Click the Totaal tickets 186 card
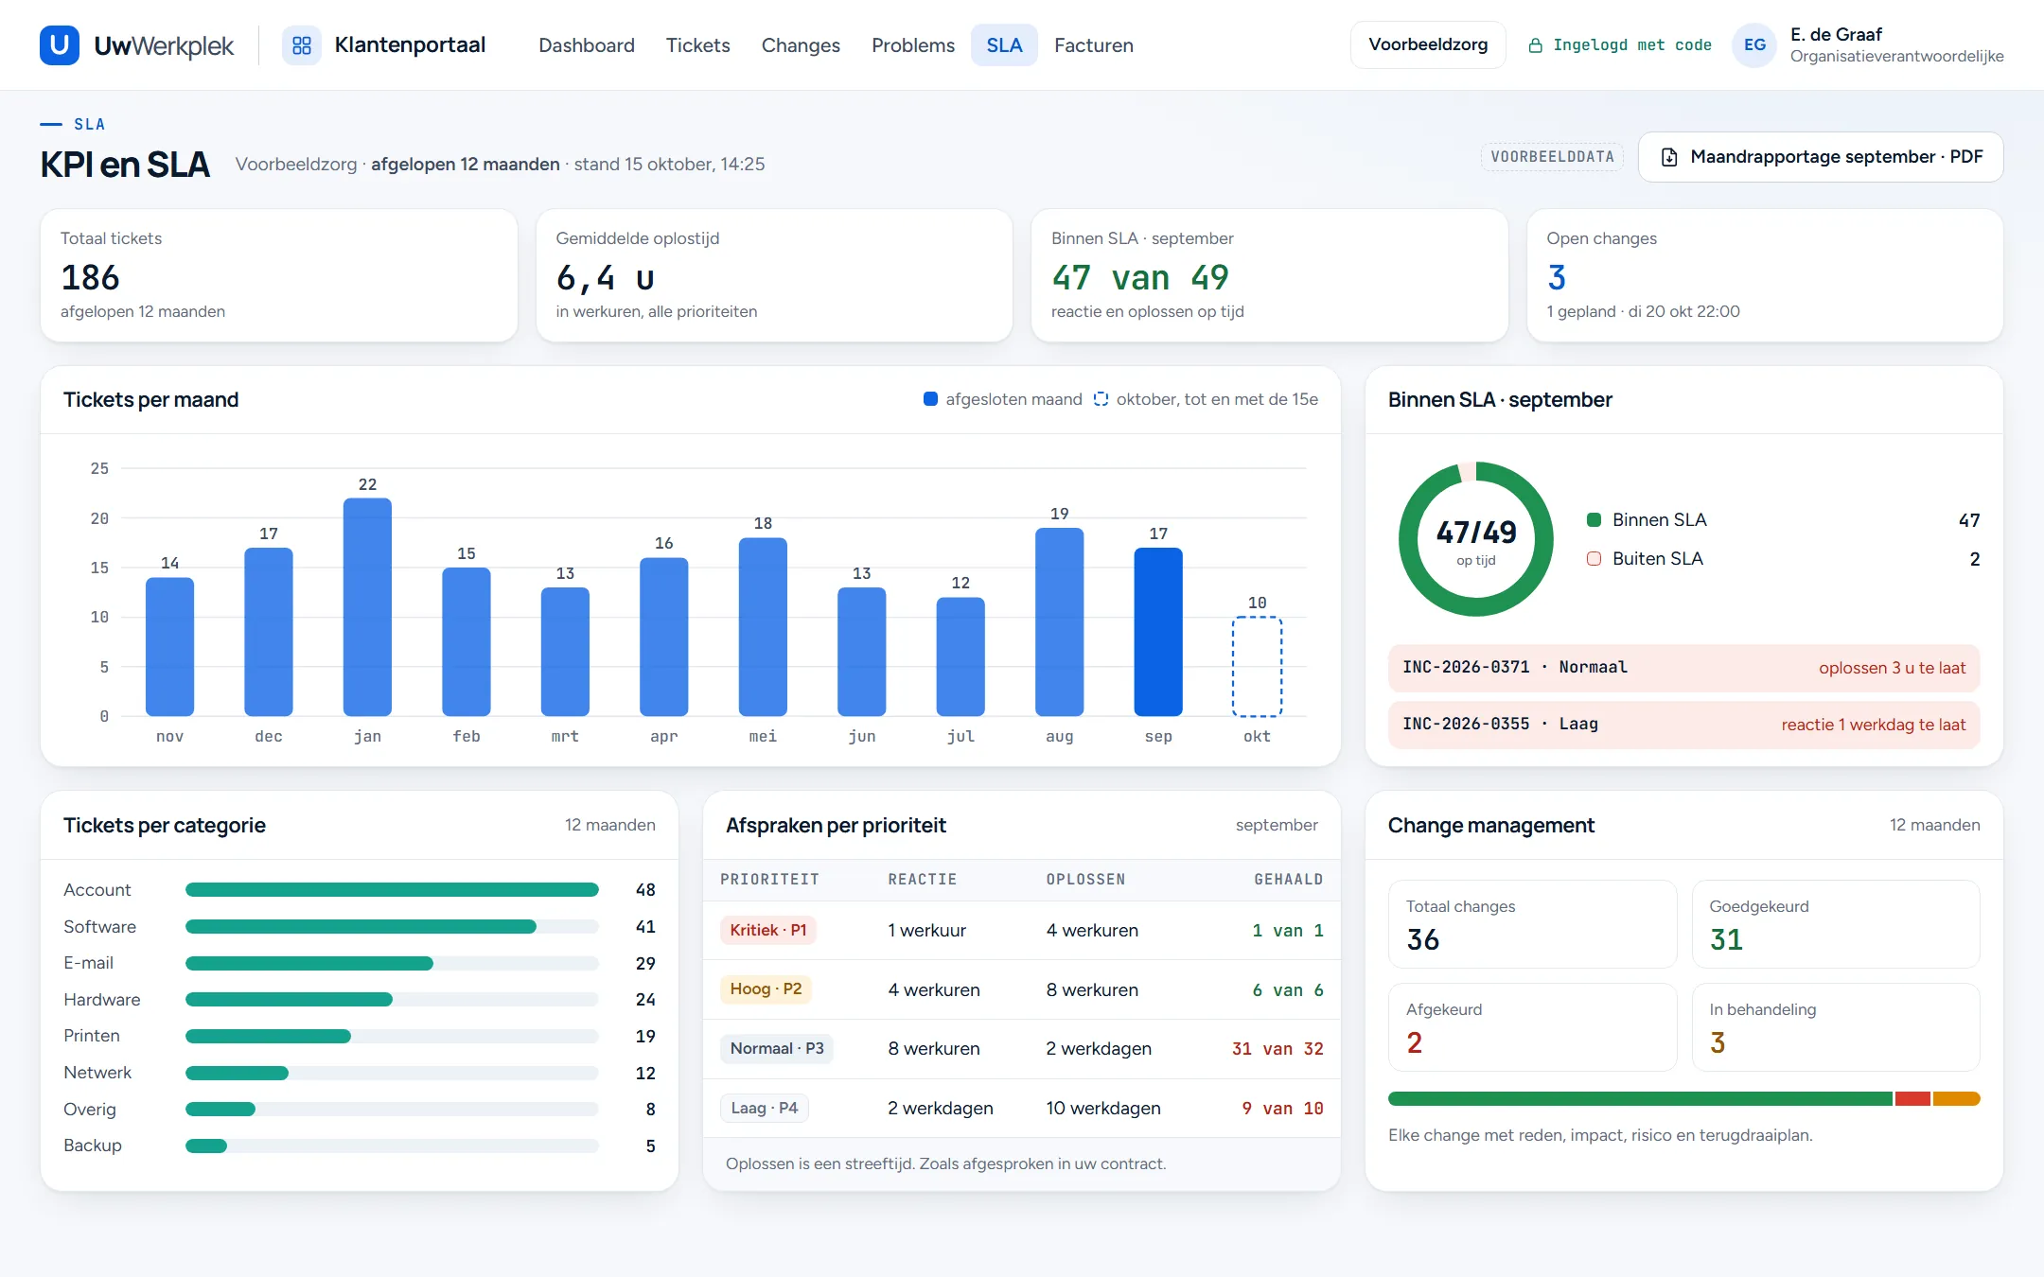 point(278,275)
